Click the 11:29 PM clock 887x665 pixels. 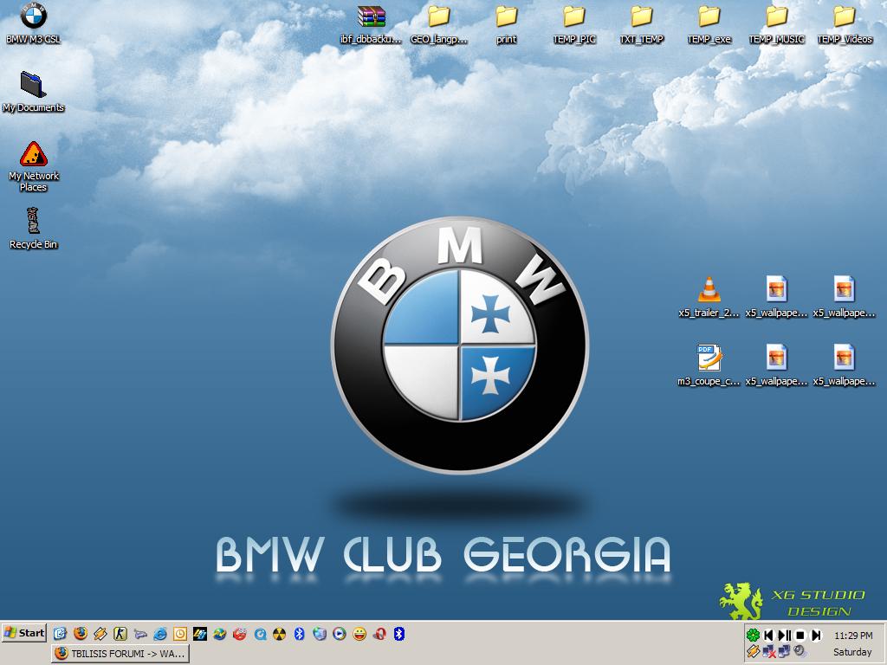853,636
